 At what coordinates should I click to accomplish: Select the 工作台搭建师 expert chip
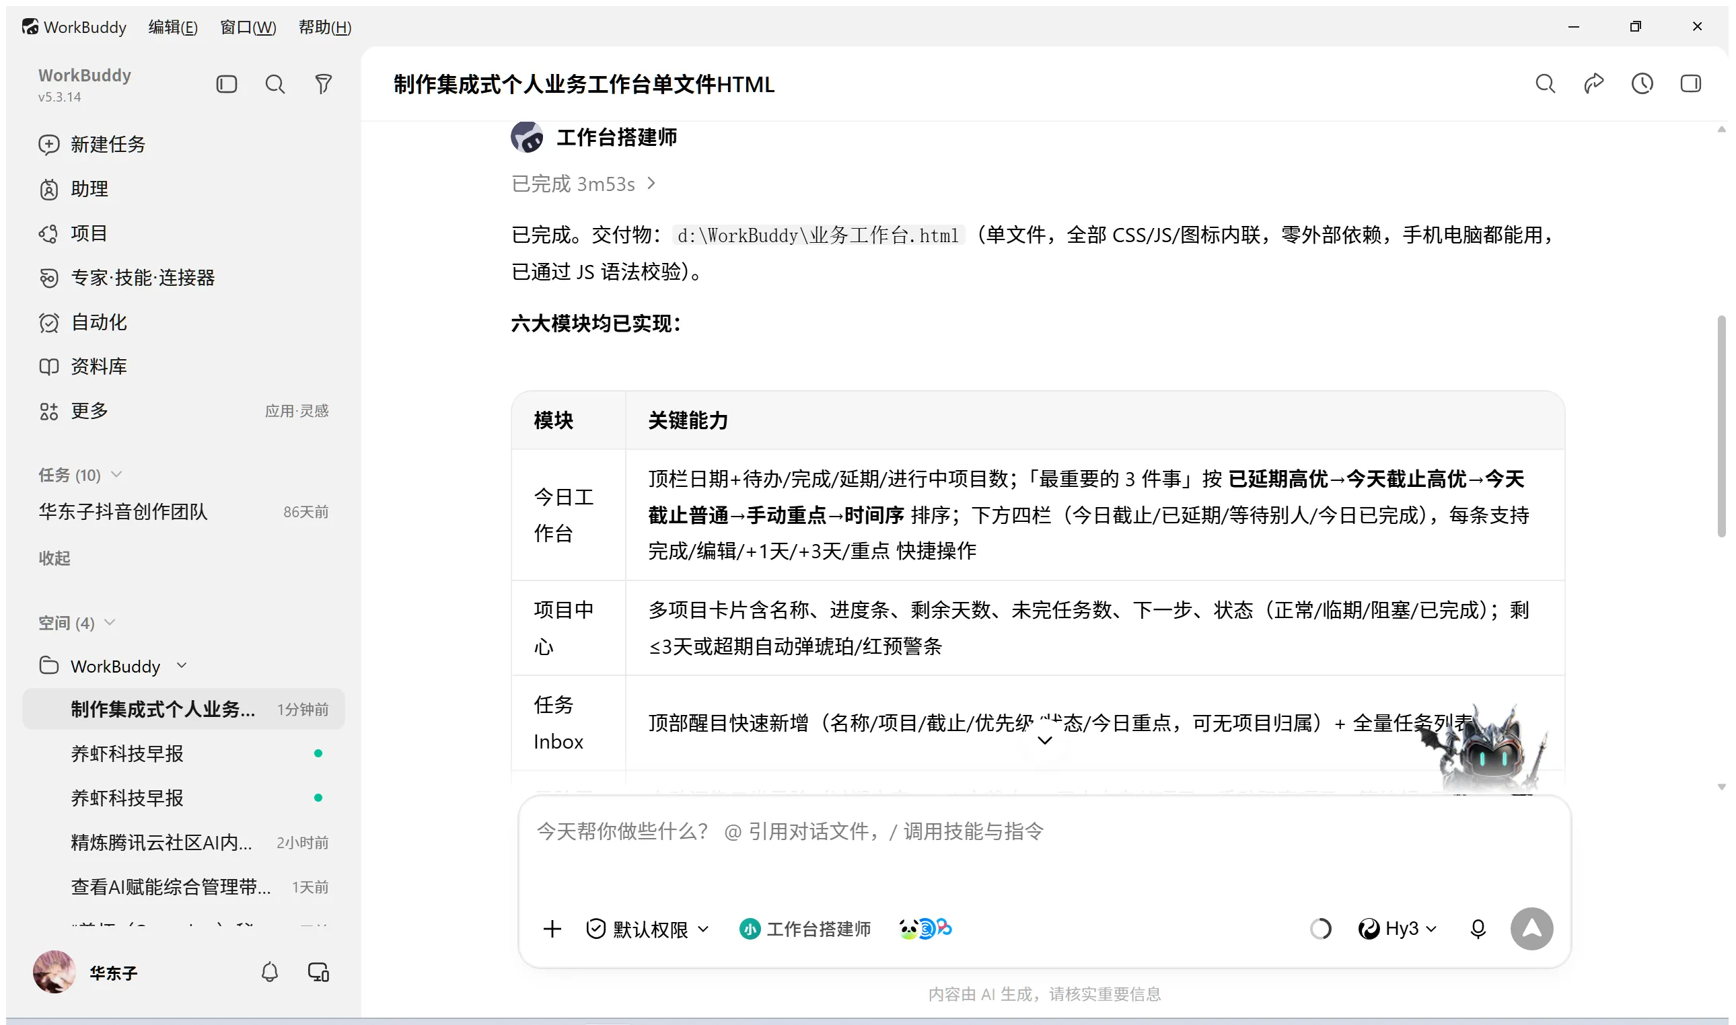(x=805, y=929)
